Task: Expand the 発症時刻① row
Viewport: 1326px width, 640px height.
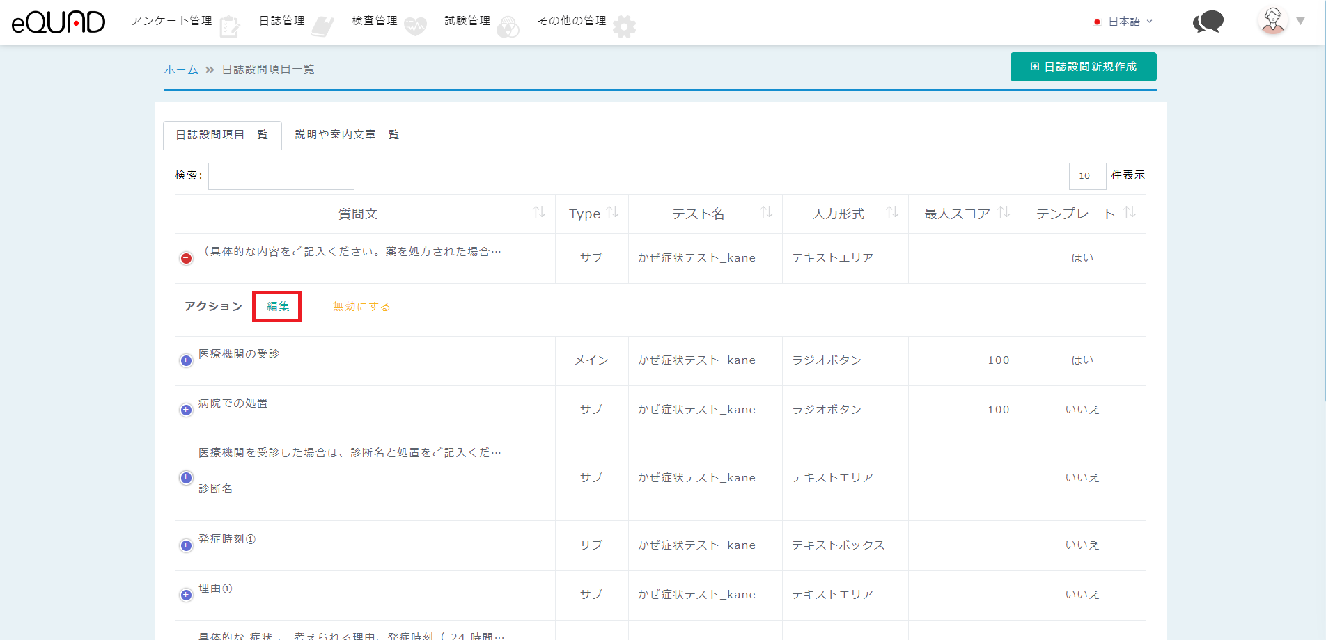Action: 186,545
